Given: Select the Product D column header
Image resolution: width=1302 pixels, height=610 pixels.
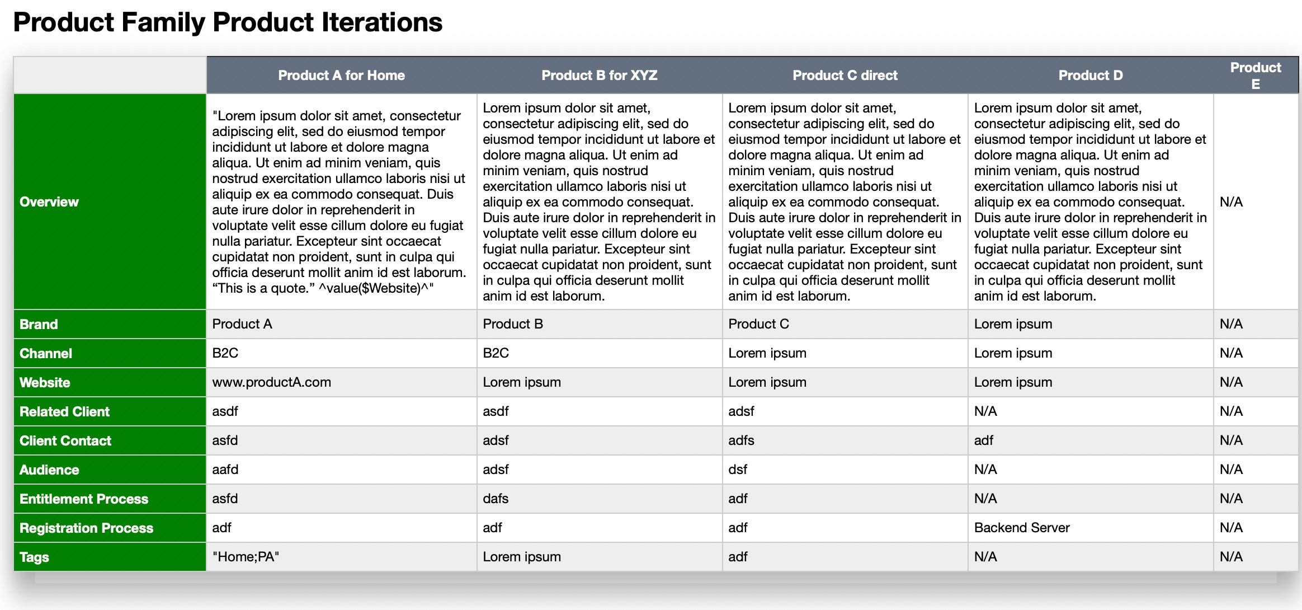Looking at the screenshot, I should 1090,76.
